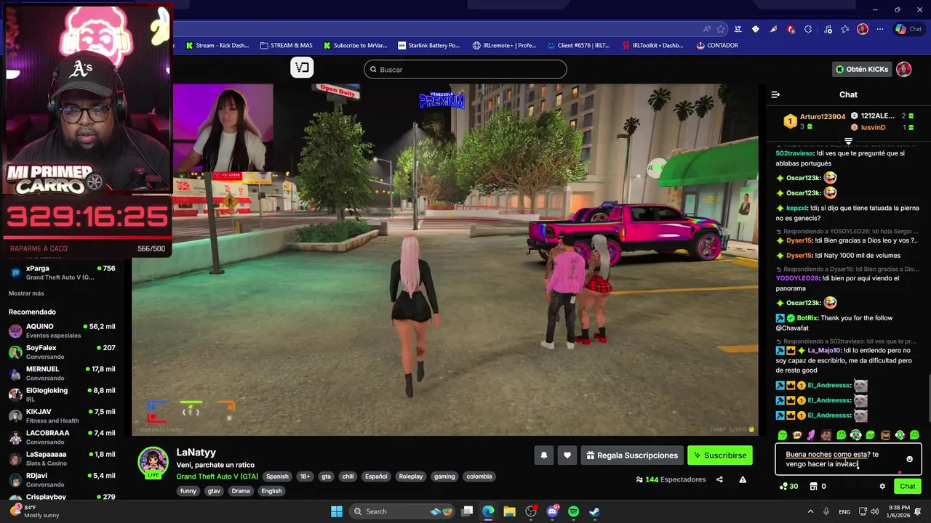The height and width of the screenshot is (523, 931).
Task: Click the colombia tag
Action: pyautogui.click(x=479, y=477)
